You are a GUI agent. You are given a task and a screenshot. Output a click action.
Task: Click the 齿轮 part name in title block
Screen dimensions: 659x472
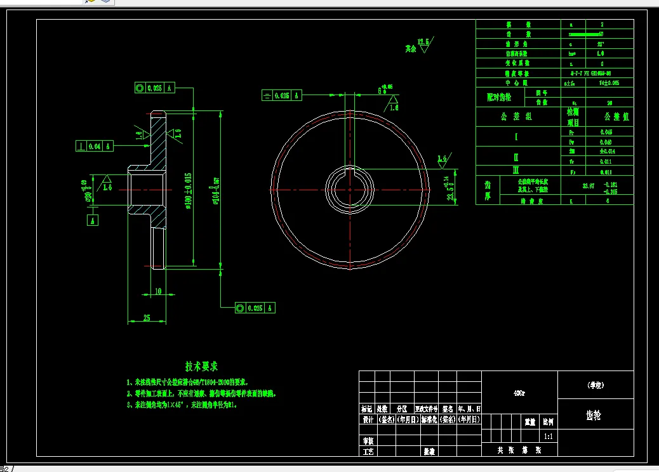594,416
